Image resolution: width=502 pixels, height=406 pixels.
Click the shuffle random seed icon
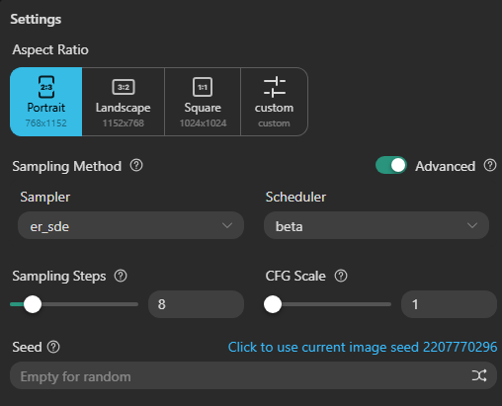click(479, 375)
